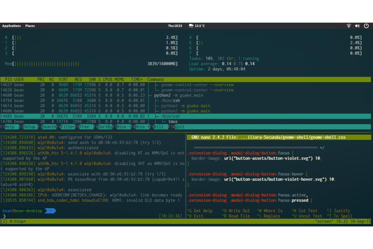
Task: Select process row with PID 14614
Action: click(x=185, y=106)
